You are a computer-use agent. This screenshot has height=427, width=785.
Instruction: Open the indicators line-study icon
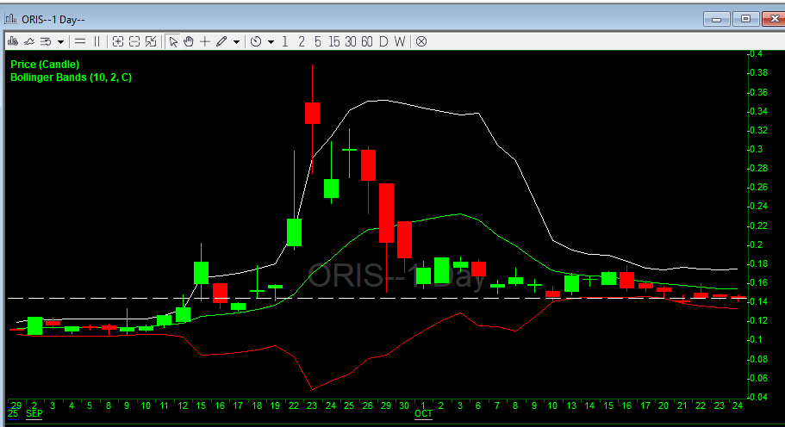pyautogui.click(x=29, y=40)
